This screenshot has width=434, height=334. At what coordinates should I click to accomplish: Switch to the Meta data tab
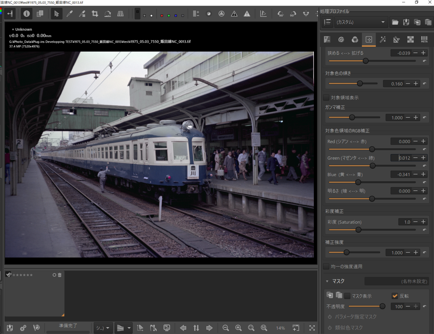(424, 39)
